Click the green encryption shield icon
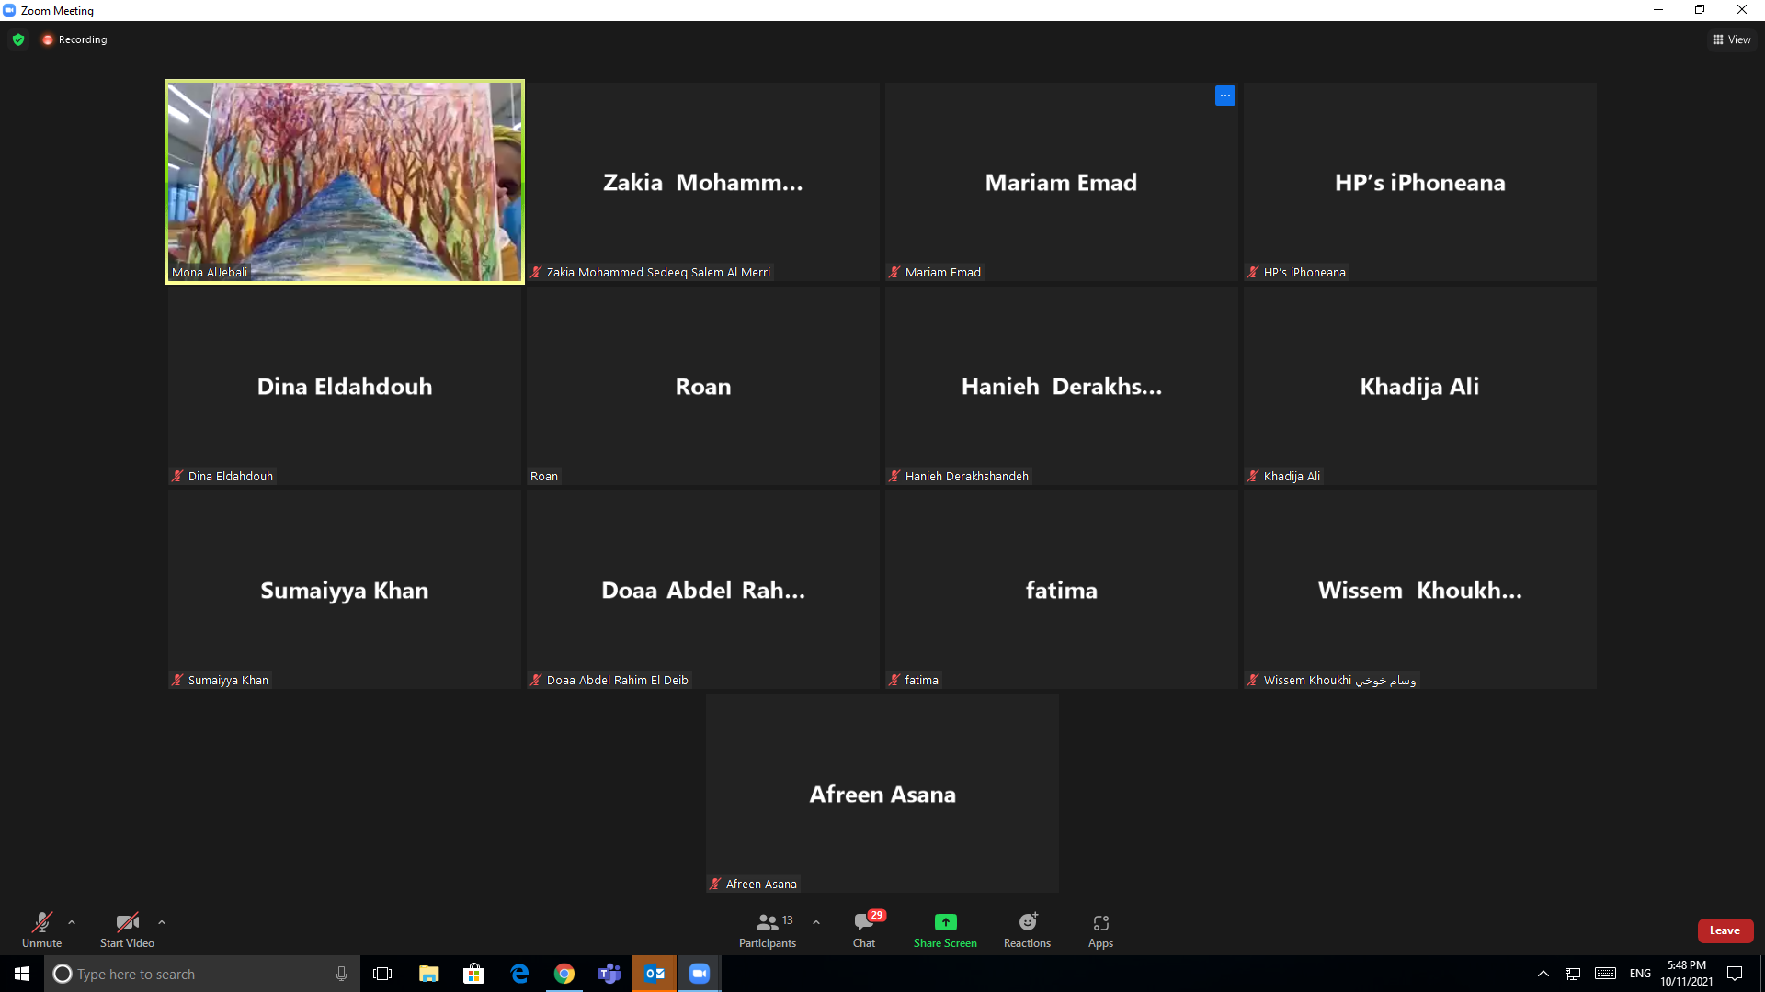 [x=18, y=39]
